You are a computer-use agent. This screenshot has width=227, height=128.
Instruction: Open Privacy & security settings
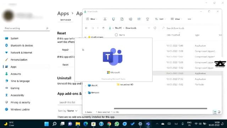tap(26, 102)
